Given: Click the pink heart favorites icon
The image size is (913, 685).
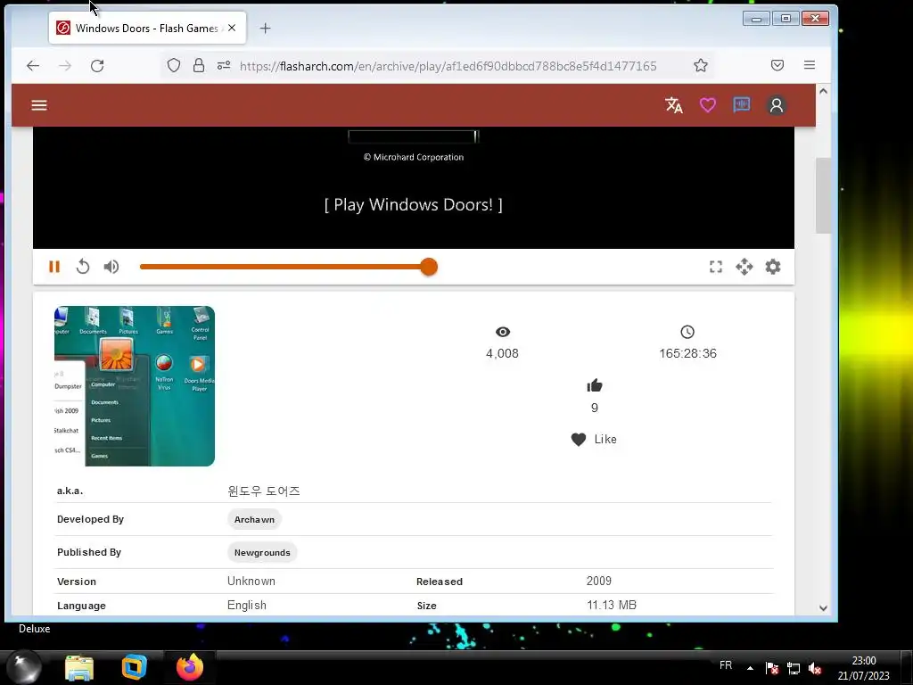Looking at the screenshot, I should point(707,105).
